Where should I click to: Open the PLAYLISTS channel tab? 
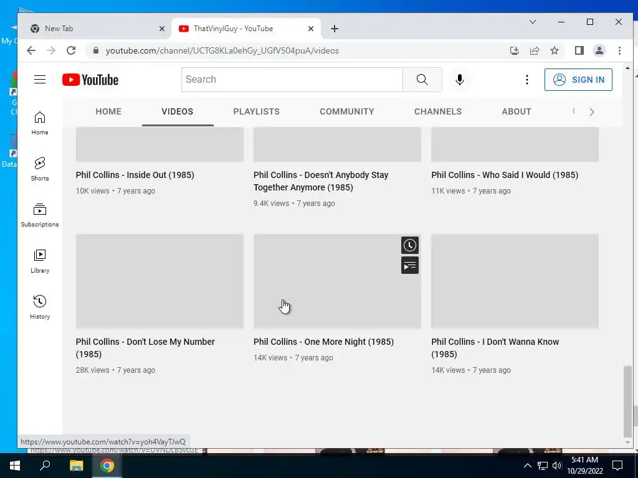(x=256, y=112)
